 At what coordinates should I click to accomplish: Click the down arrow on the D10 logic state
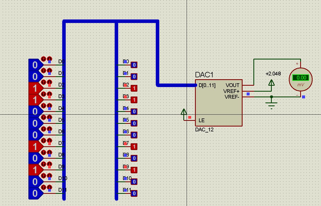coord(49,175)
